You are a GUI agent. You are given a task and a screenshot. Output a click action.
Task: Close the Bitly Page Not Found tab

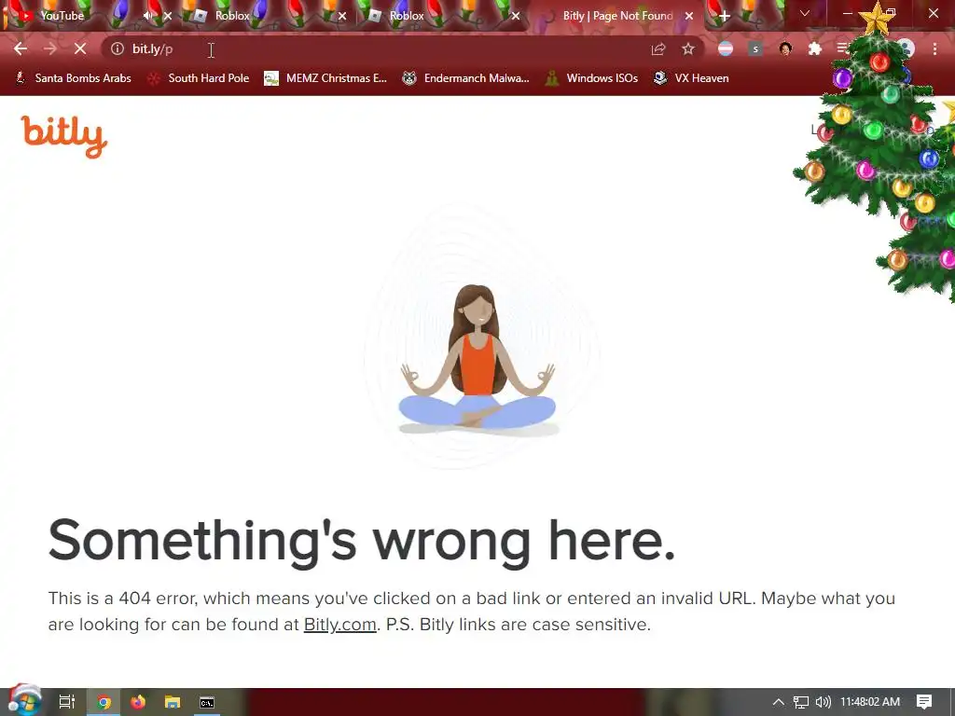pyautogui.click(x=689, y=17)
